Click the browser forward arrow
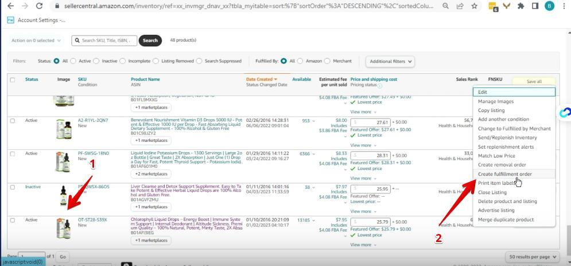Image resolution: width=571 pixels, height=266 pixels. point(25,6)
